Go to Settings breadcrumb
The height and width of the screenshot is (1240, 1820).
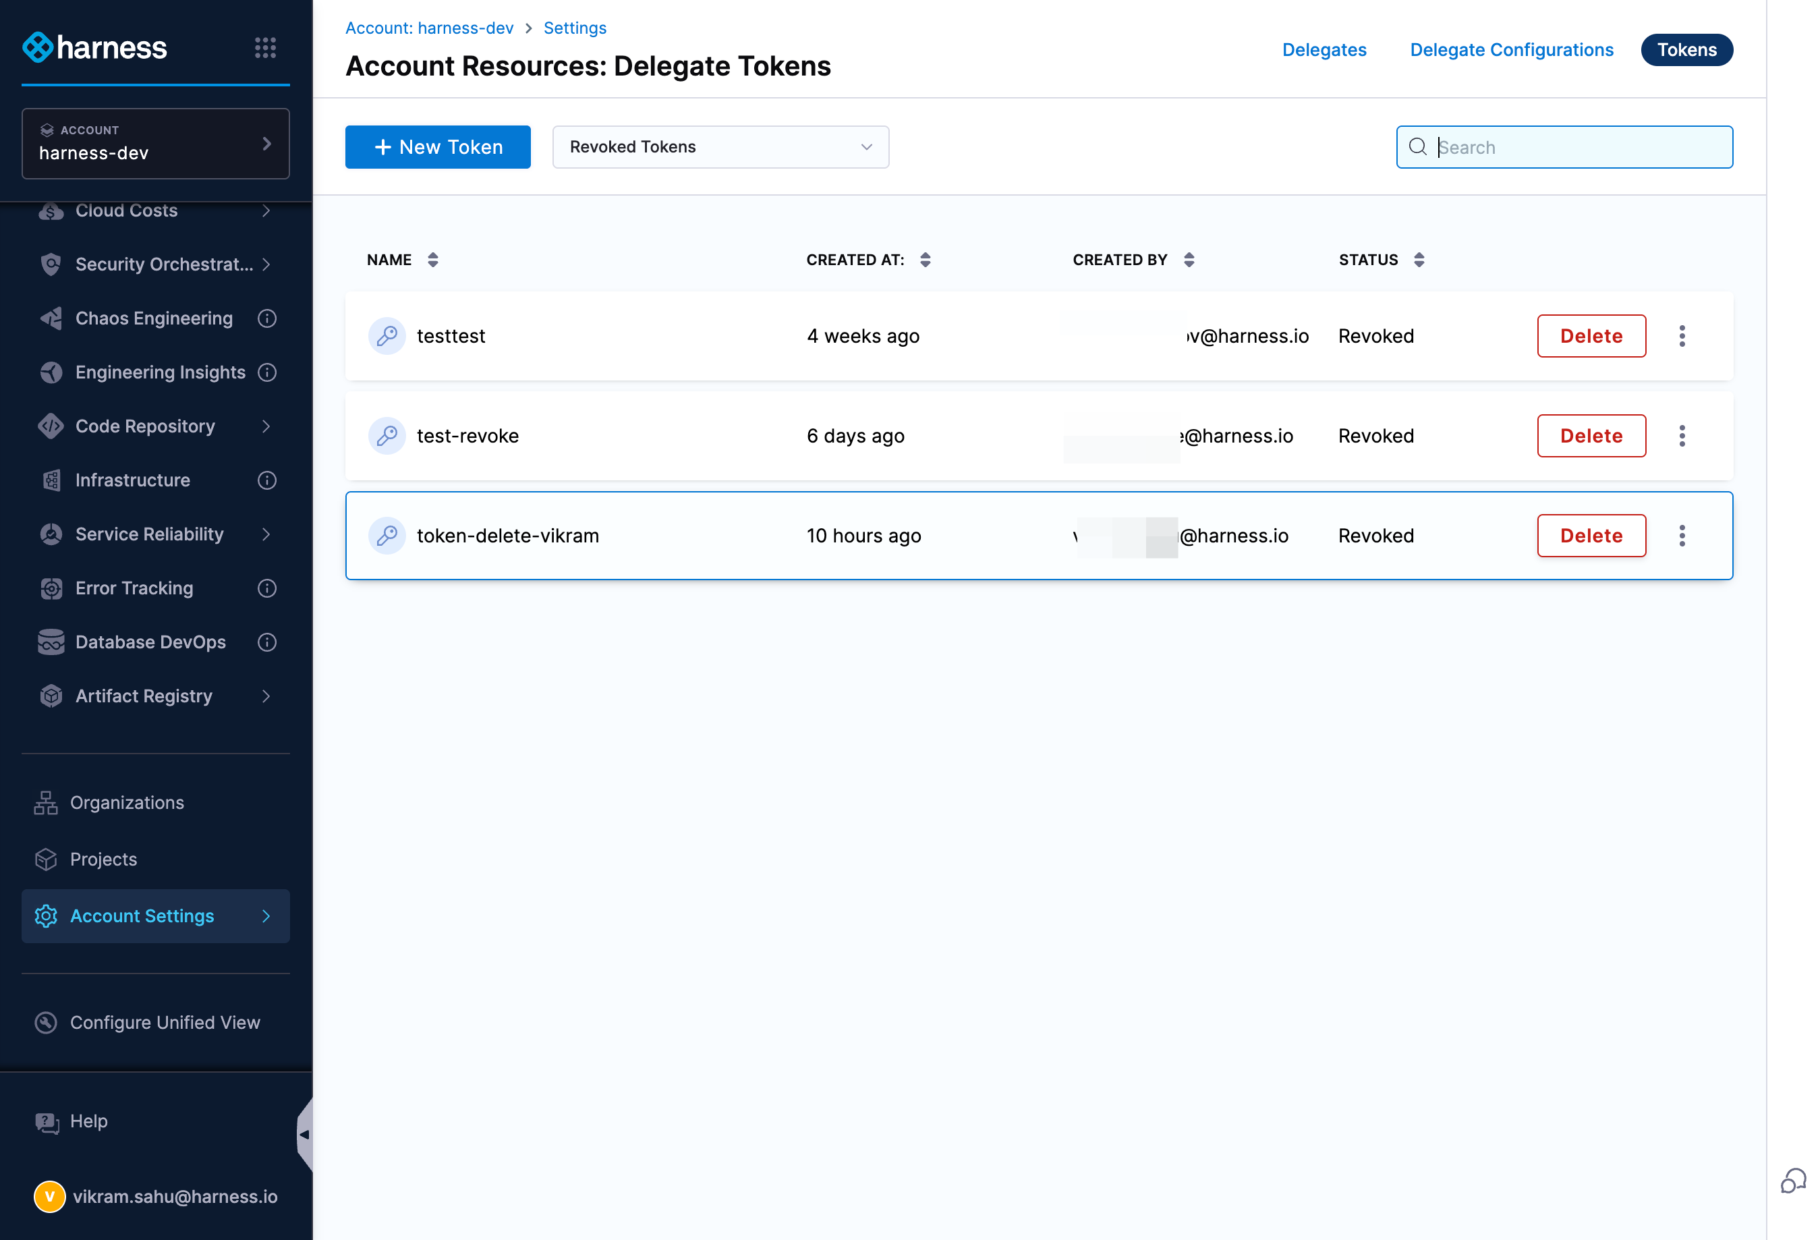click(575, 28)
